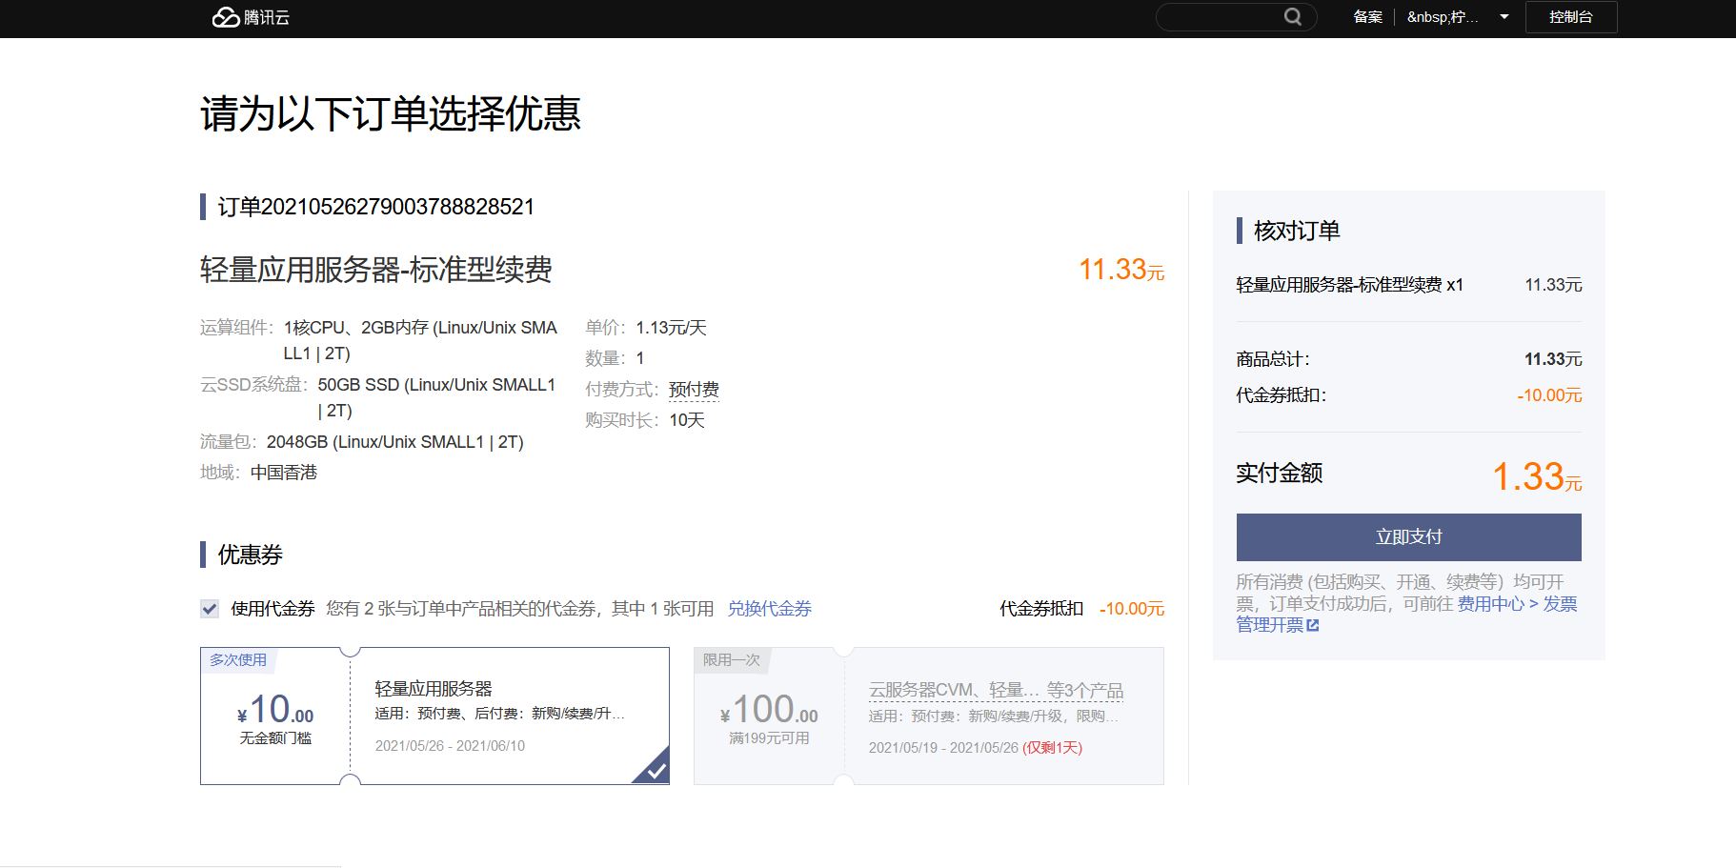Click the checkmark corner on the ¥10 coupon

[656, 770]
